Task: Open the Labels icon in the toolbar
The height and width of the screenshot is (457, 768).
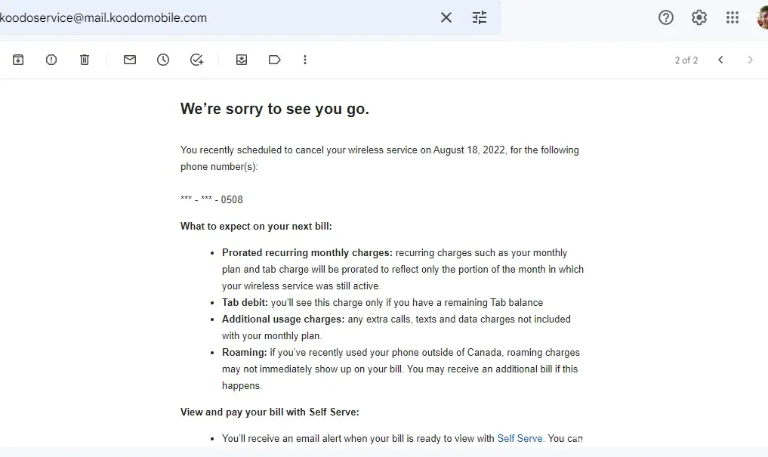Action: [x=275, y=60]
